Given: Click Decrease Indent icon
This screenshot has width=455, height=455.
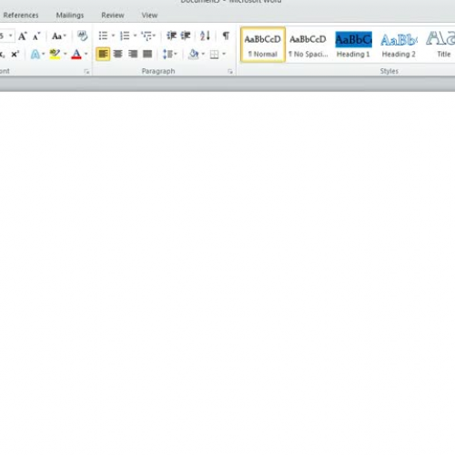Looking at the screenshot, I should [171, 35].
